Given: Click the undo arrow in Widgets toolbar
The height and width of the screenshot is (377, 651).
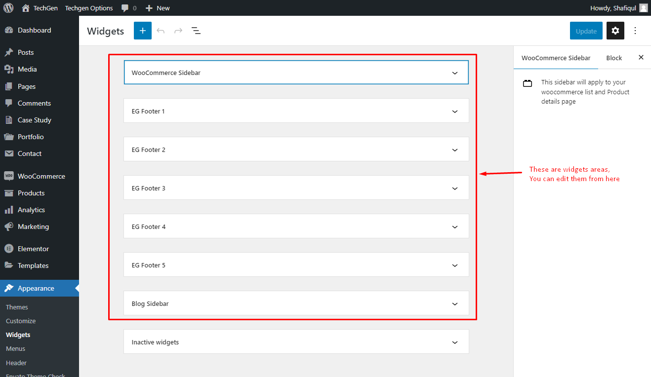Looking at the screenshot, I should [161, 31].
